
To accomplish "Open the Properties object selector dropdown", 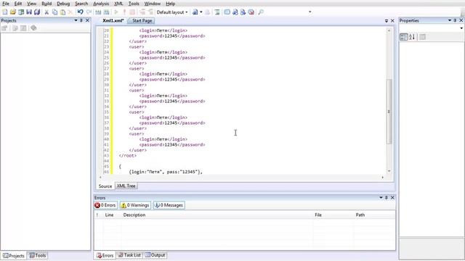I will click(x=461, y=28).
